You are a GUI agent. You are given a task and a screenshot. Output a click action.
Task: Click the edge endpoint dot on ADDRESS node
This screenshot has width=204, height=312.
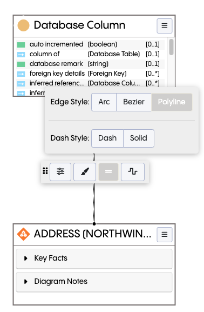click(x=94, y=224)
